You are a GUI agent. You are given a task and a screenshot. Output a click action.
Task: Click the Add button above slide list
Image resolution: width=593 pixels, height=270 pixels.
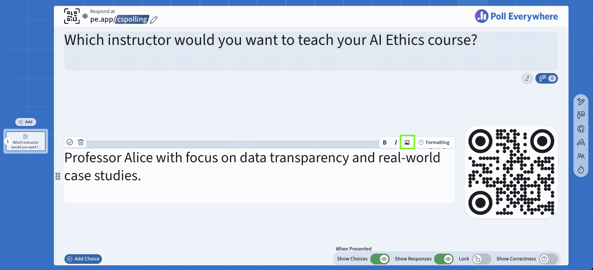26,122
